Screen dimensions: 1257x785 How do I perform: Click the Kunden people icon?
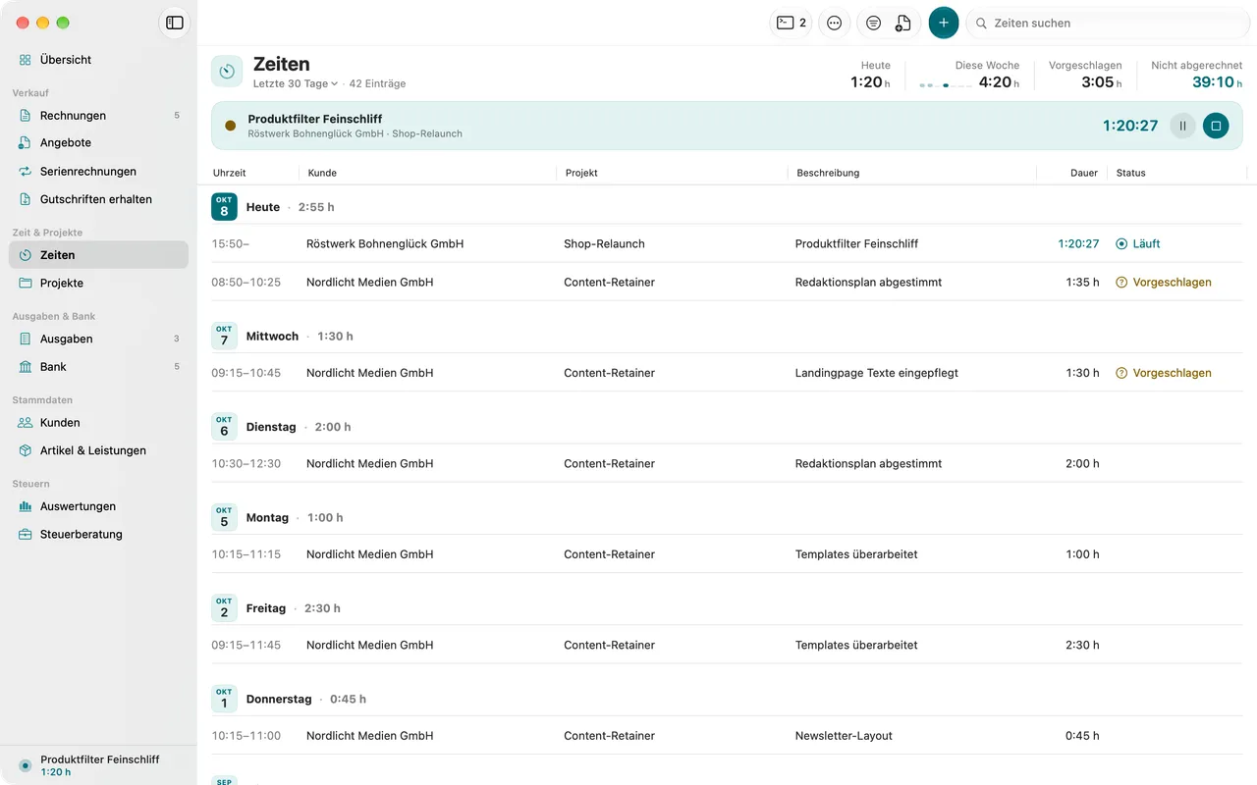[26, 423]
